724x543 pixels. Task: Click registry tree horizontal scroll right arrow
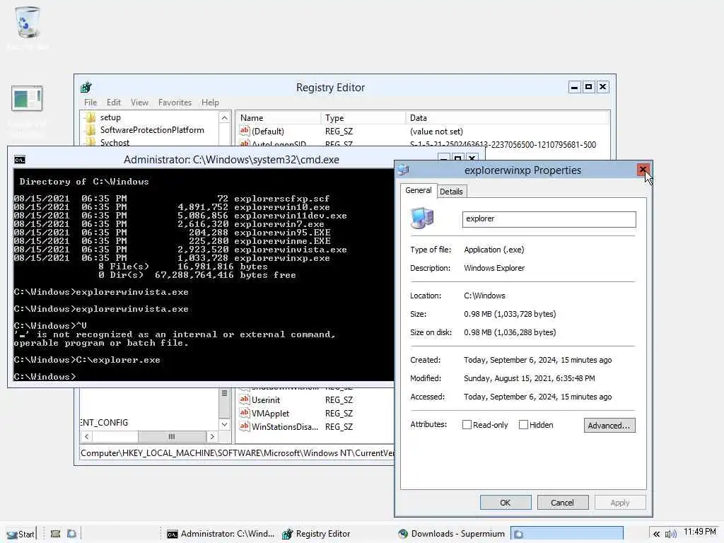[212, 436]
